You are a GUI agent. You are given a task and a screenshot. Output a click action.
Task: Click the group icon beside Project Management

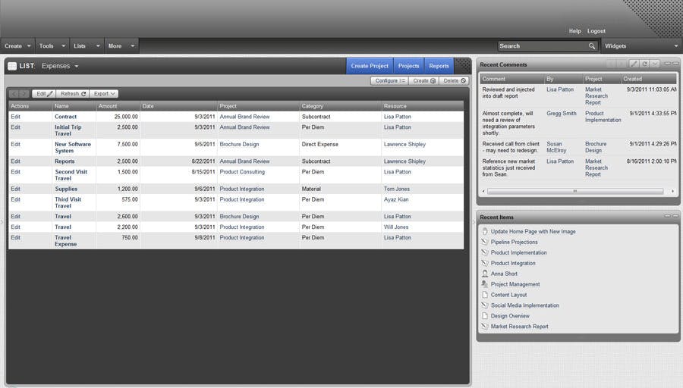point(485,284)
